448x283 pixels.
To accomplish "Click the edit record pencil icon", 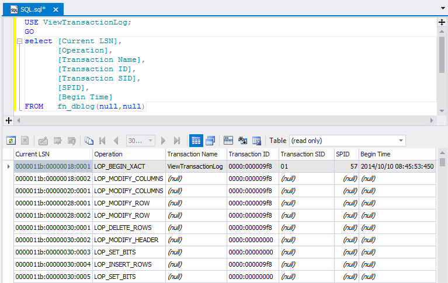I will (x=43, y=141).
